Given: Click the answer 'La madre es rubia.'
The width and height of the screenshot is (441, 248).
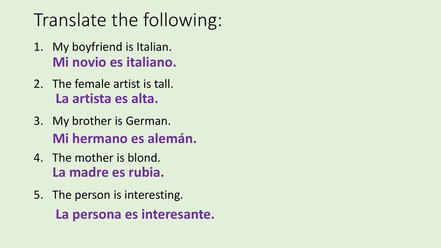Looking at the screenshot, I should click(108, 172).
